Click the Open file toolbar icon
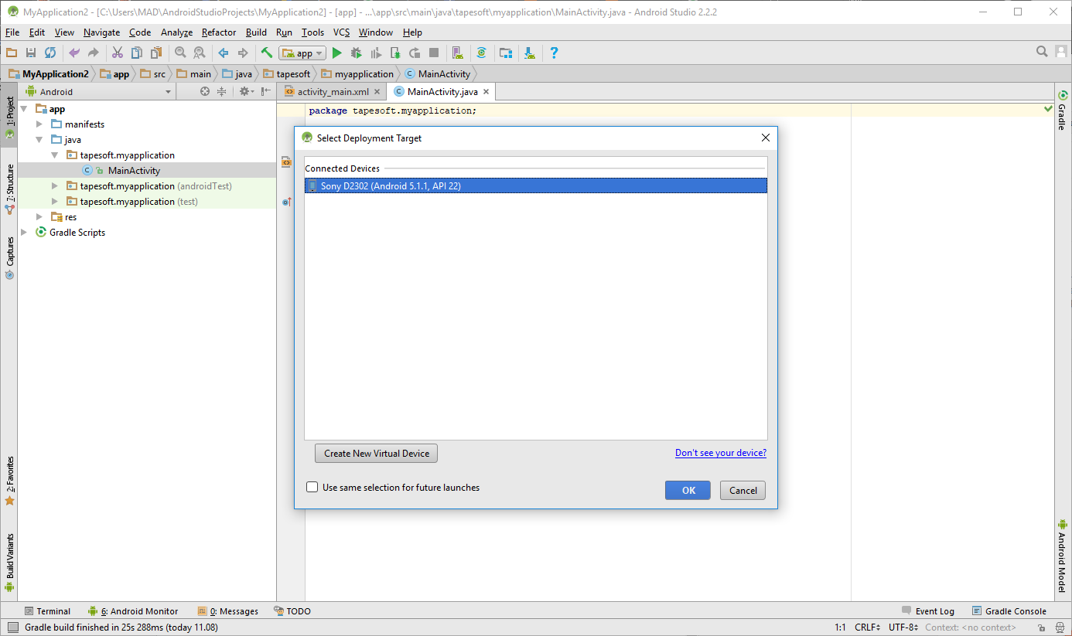 [x=12, y=53]
